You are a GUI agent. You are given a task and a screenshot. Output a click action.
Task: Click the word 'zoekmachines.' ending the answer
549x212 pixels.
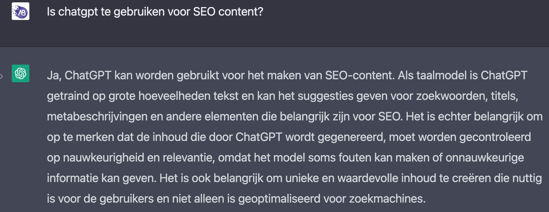click(387, 199)
